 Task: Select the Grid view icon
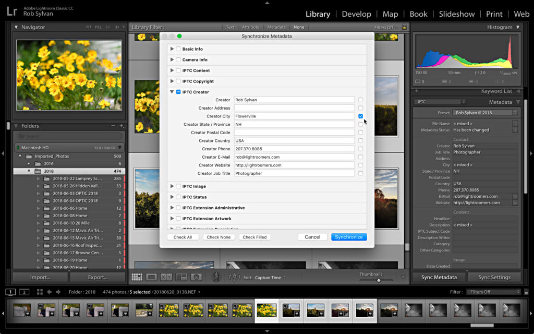[x=138, y=277]
